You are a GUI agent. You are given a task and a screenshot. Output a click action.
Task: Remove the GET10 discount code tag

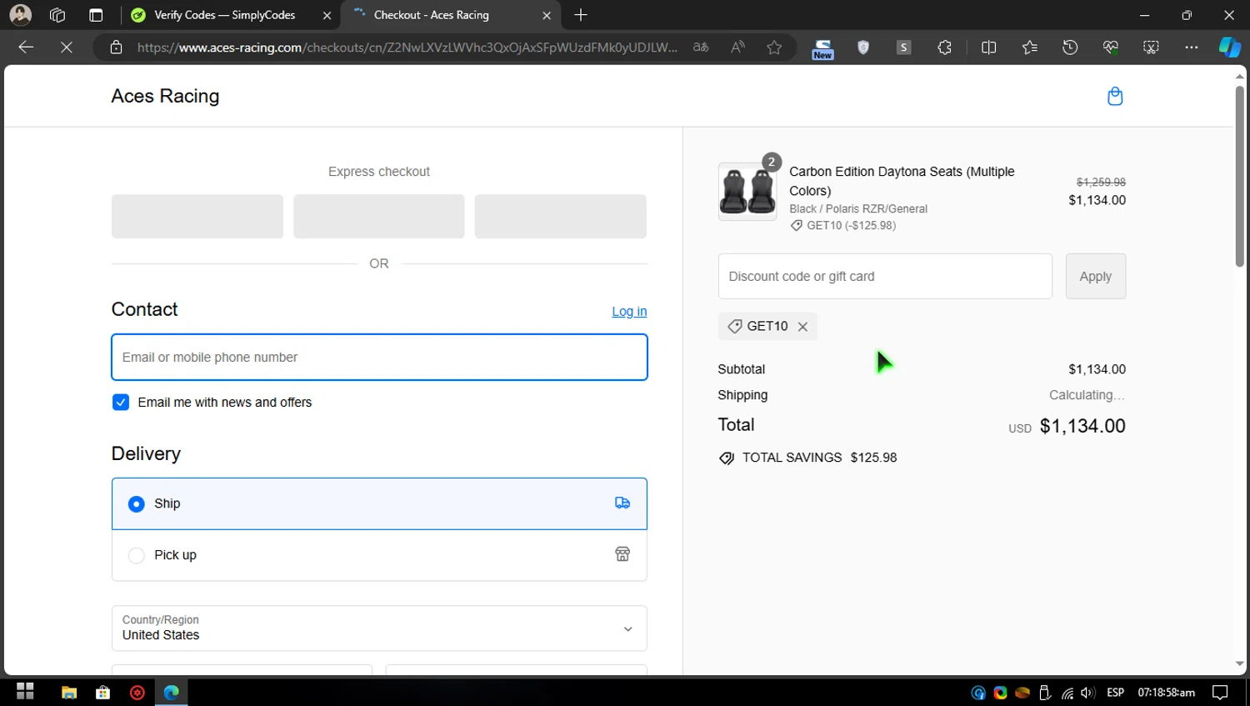pyautogui.click(x=802, y=327)
